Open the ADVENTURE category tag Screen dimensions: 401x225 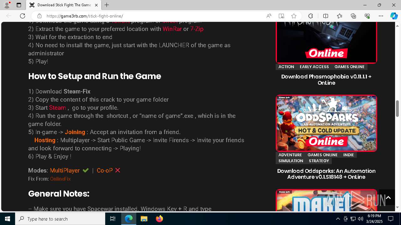tap(290, 155)
